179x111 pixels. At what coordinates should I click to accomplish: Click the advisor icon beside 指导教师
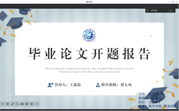pyautogui.click(x=98, y=85)
